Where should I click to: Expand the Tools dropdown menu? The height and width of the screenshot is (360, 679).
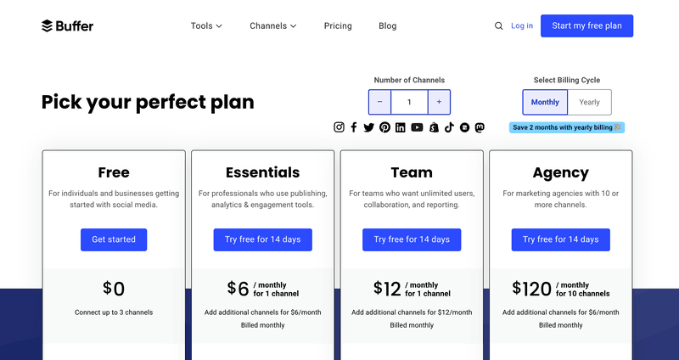pyautogui.click(x=206, y=25)
